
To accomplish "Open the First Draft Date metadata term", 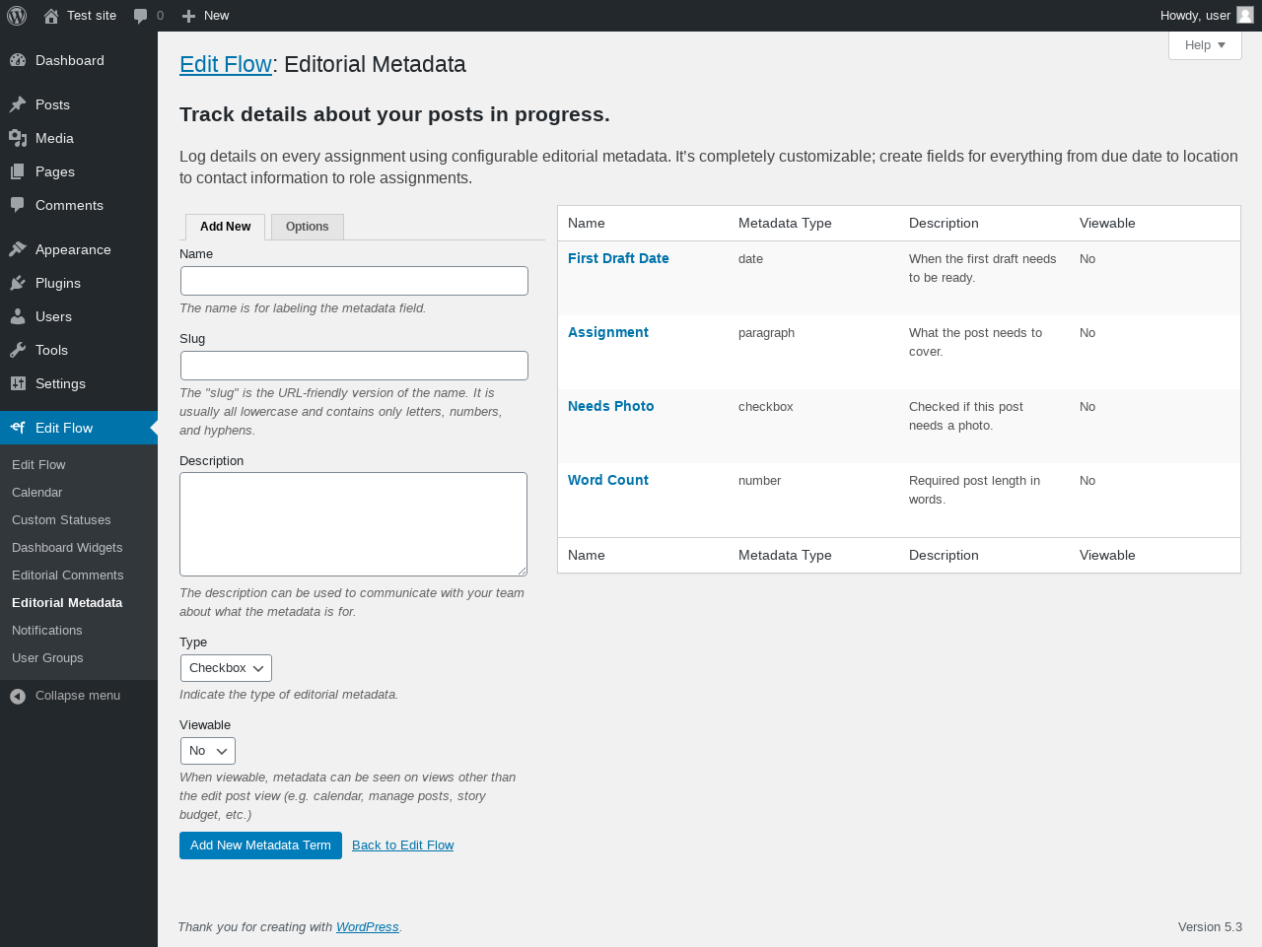I will [618, 258].
